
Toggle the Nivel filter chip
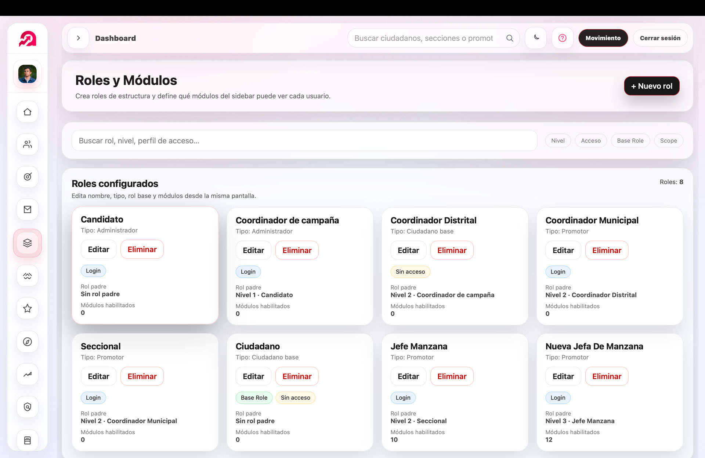tap(558, 141)
